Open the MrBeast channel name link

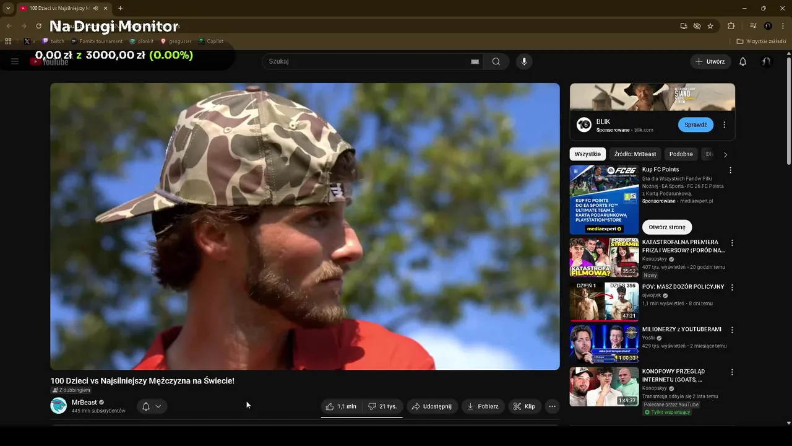(x=84, y=403)
